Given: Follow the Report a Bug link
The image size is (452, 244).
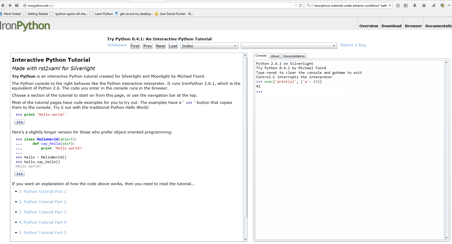Looking at the screenshot, I should [x=353, y=45].
